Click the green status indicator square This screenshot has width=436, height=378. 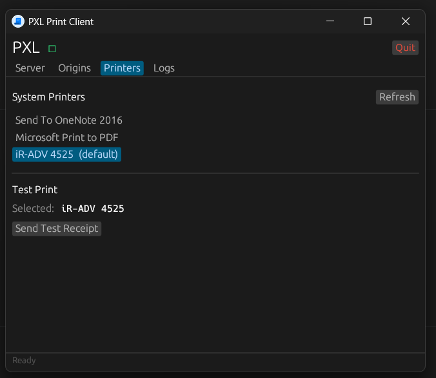pyautogui.click(x=52, y=49)
